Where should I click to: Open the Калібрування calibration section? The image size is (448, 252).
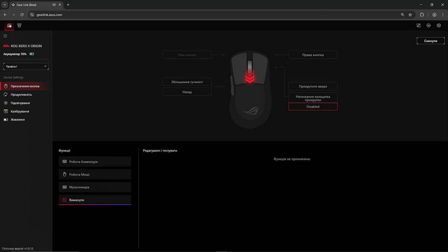pyautogui.click(x=20, y=111)
